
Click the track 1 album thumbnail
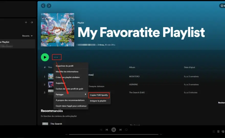[x=51, y=76]
